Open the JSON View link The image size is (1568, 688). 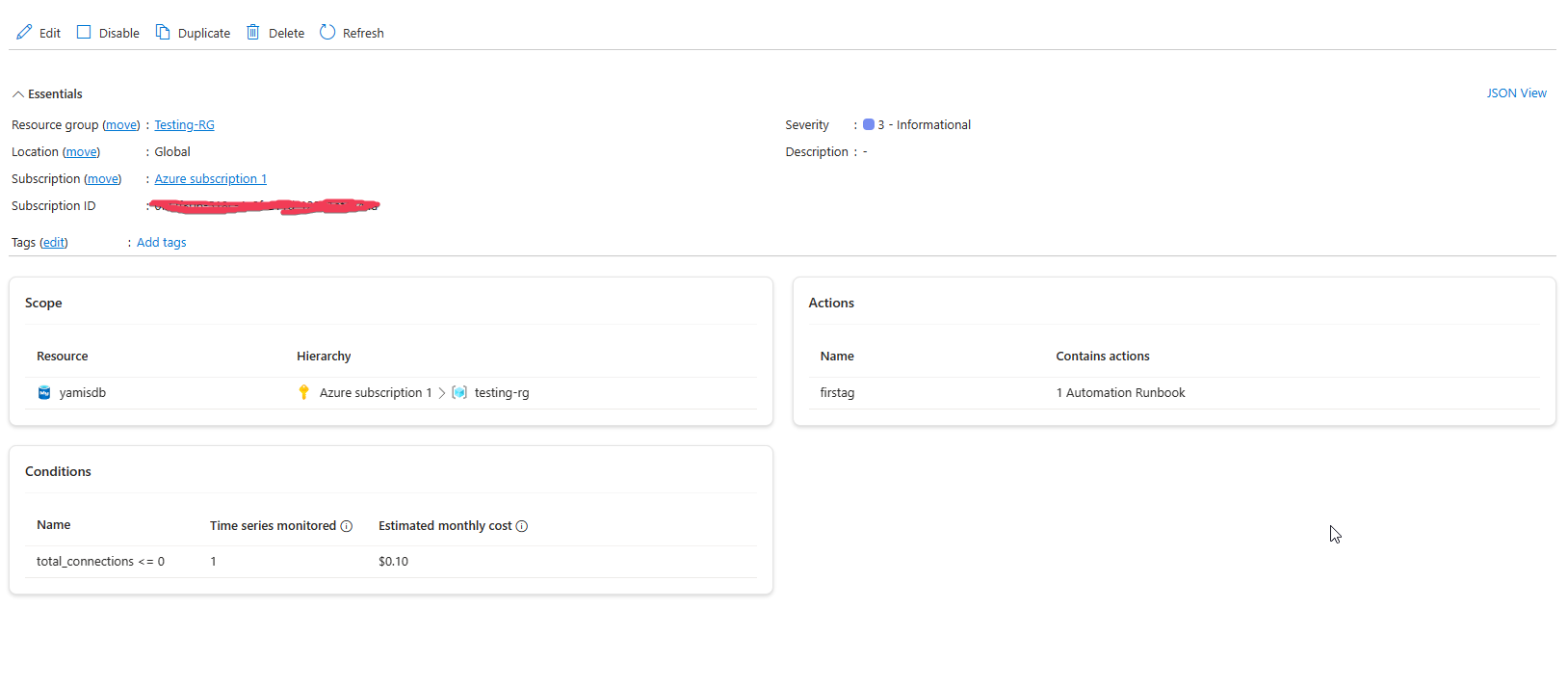pyautogui.click(x=1516, y=93)
